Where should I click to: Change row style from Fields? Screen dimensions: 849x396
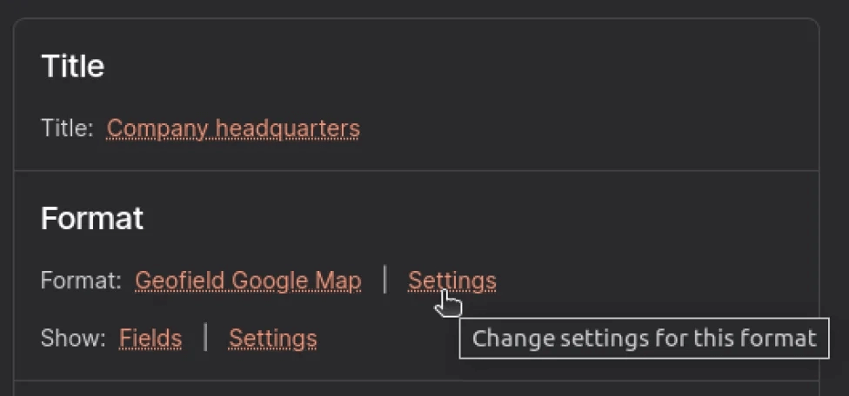point(150,338)
